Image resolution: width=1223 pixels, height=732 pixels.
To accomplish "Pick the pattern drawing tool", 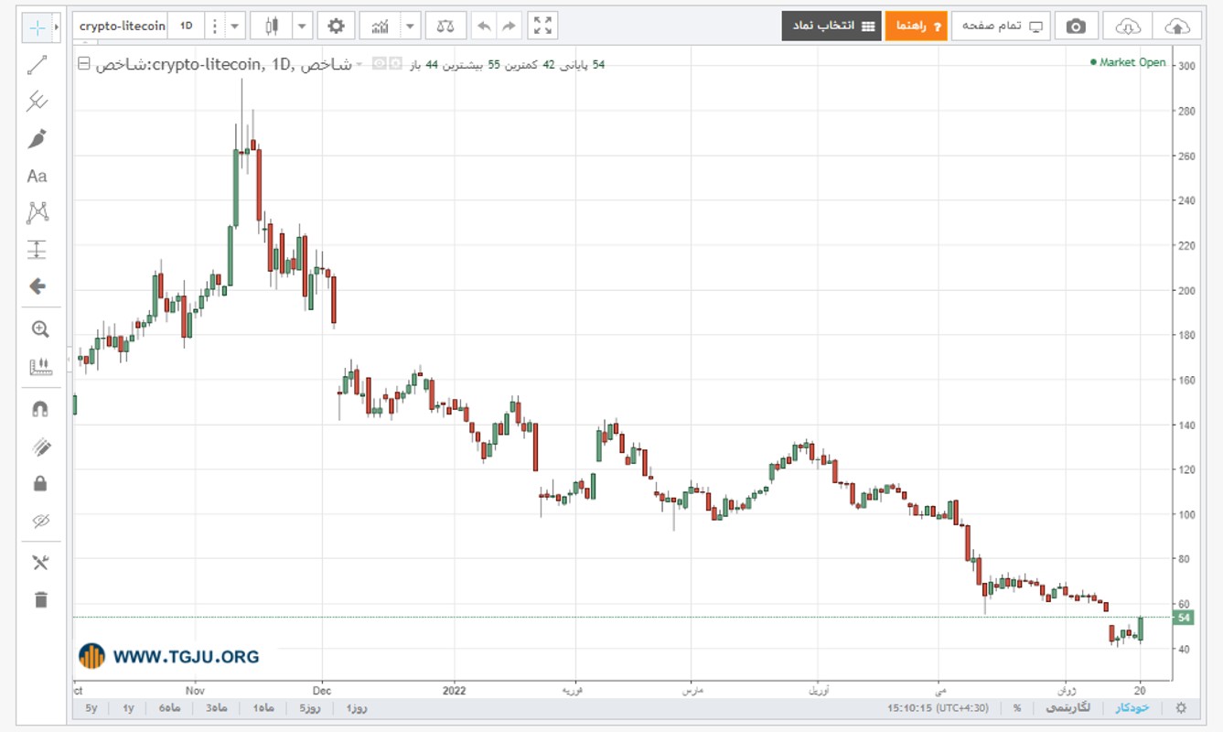I will click(x=38, y=212).
